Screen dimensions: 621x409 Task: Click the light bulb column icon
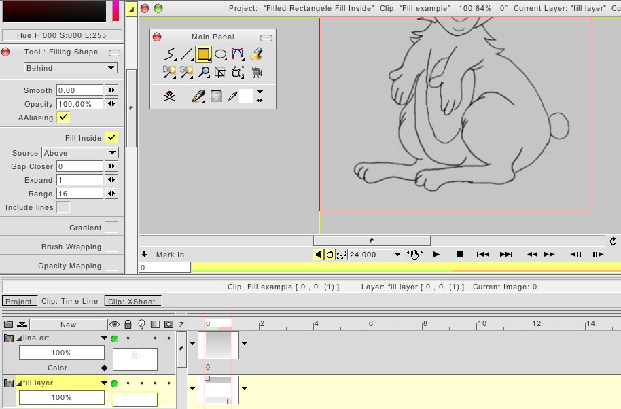(141, 325)
